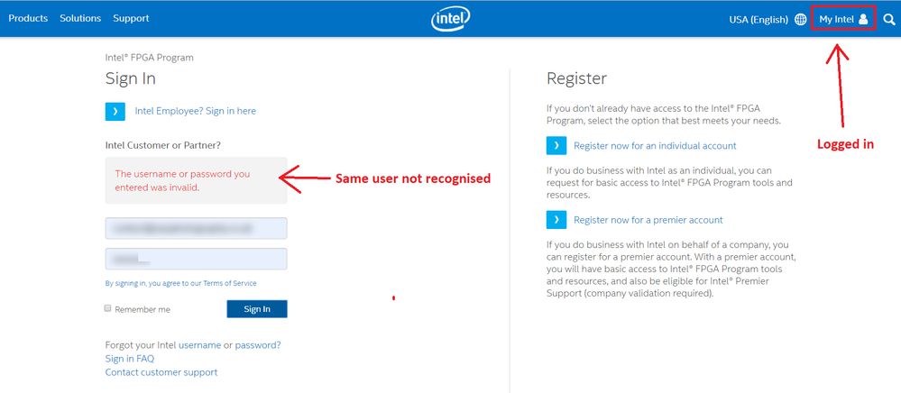Click the forgot username link
Image resolution: width=901 pixels, height=393 pixels.
[200, 345]
